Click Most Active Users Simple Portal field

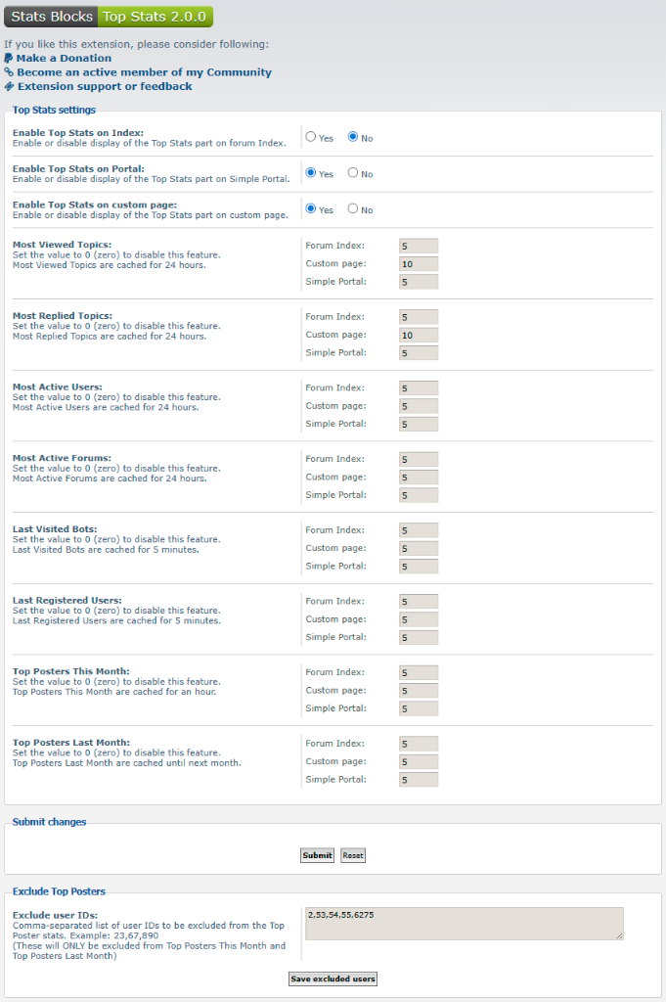[x=419, y=425]
